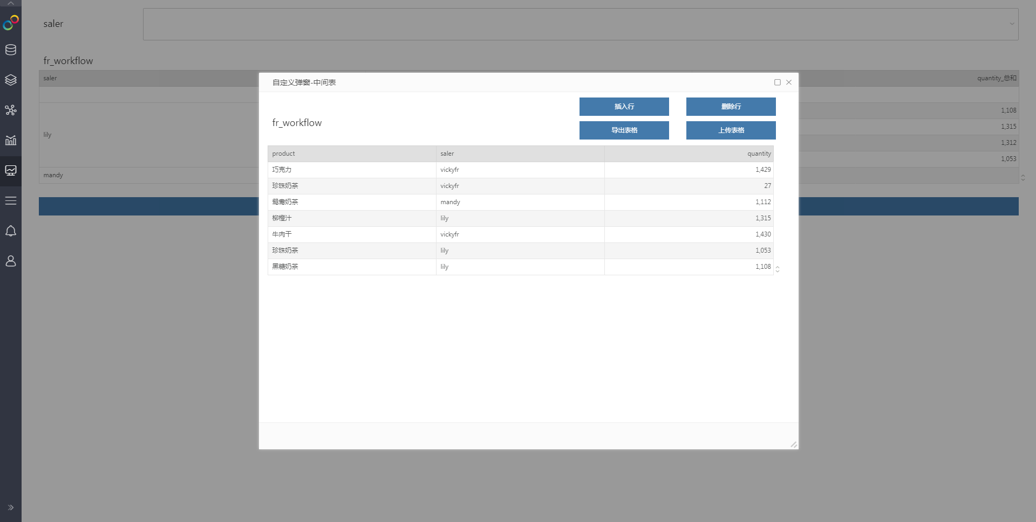Image resolution: width=1036 pixels, height=522 pixels.
Task: Click the 上传表格 button
Action: (731, 130)
